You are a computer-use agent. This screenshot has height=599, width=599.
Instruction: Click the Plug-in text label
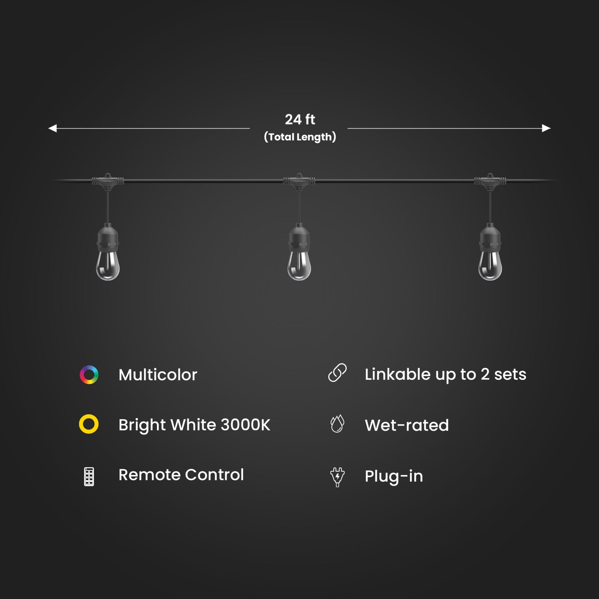coord(394,476)
